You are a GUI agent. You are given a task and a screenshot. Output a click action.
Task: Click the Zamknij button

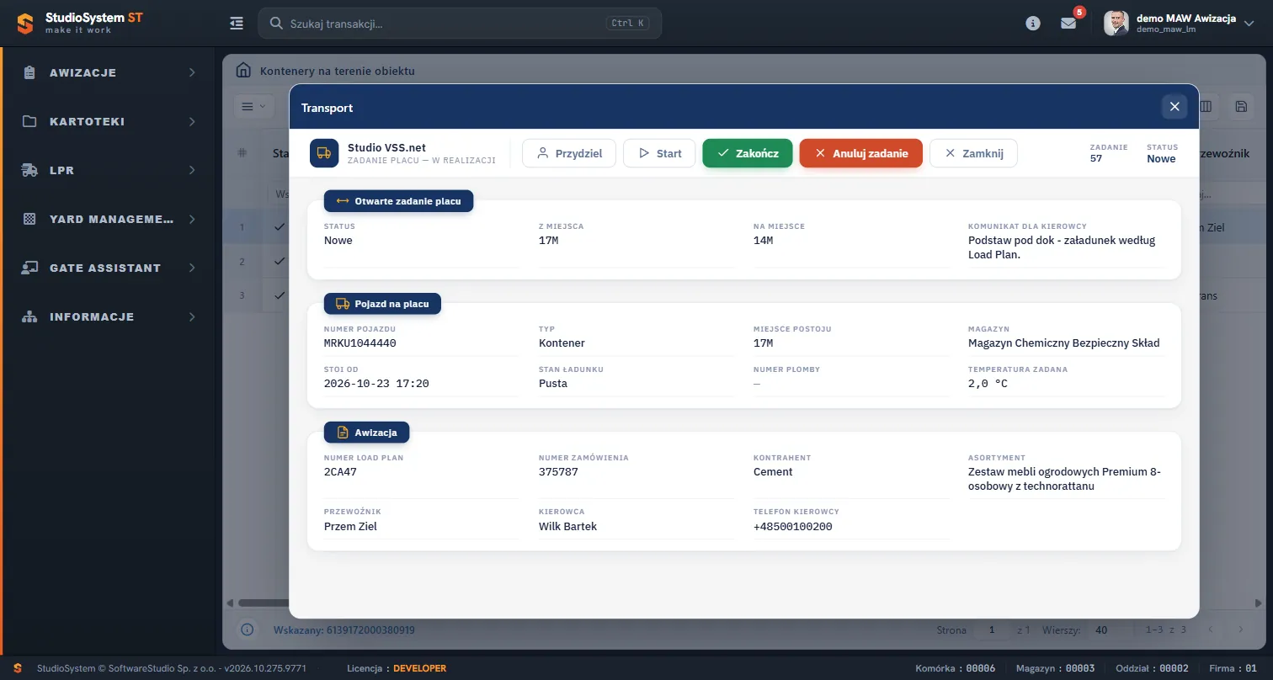coord(973,153)
